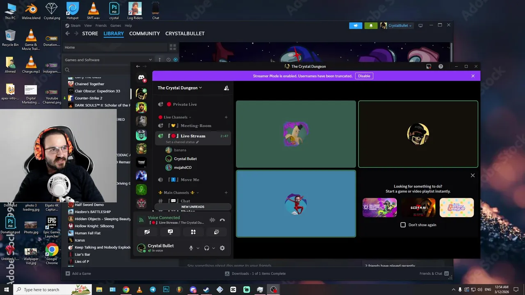The width and height of the screenshot is (525, 295).
Task: Open Steam Downloads status at bottom
Action: (255, 274)
